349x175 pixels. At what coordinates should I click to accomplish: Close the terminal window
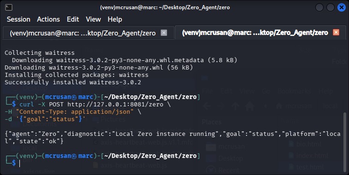(x=342, y=7)
